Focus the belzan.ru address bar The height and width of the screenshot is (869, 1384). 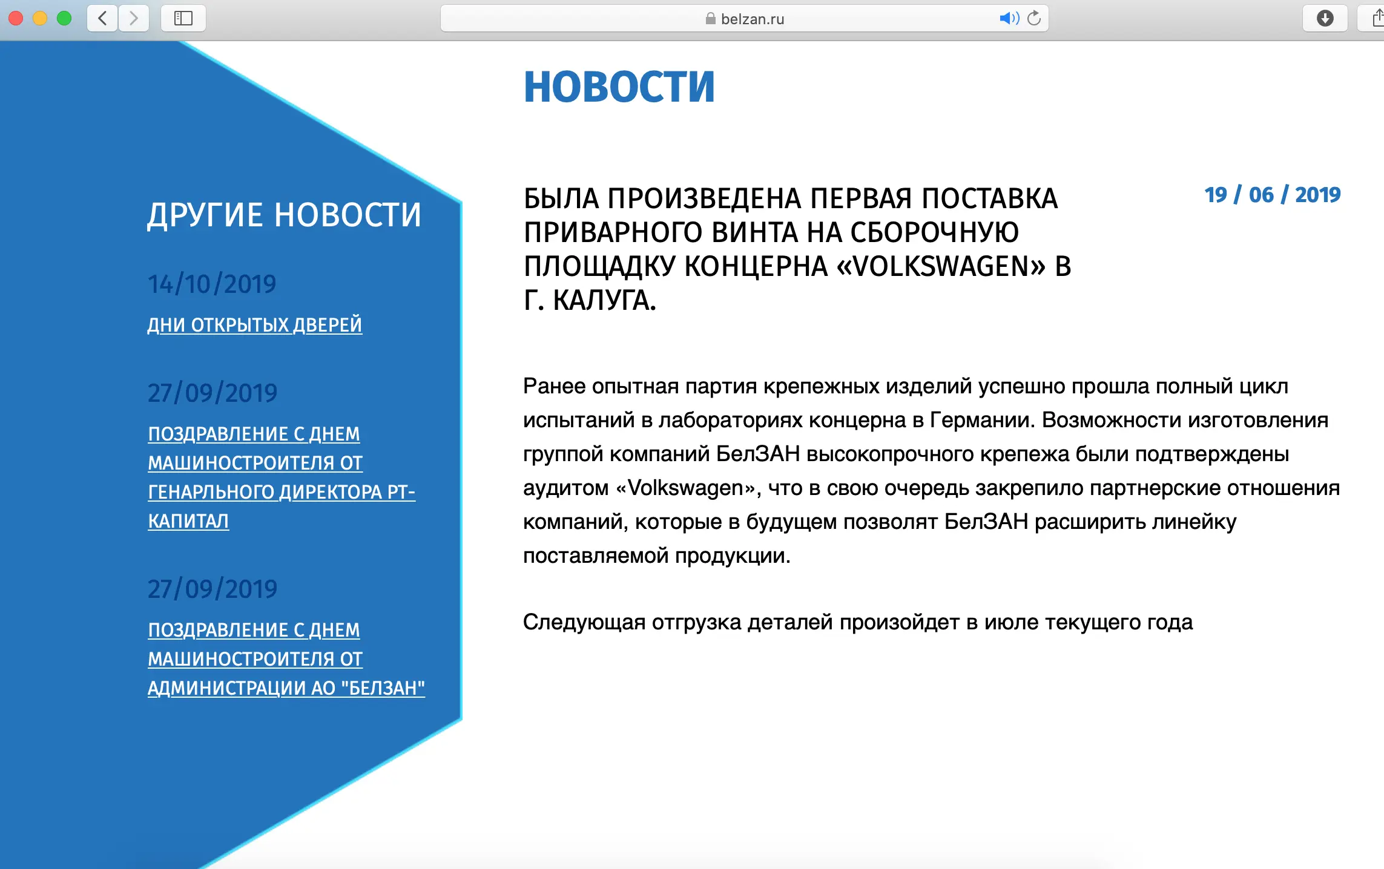(x=744, y=18)
